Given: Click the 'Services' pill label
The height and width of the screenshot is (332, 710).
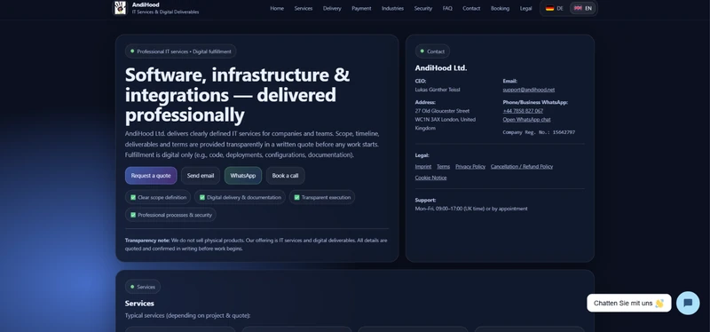Looking at the screenshot, I should pyautogui.click(x=143, y=287).
